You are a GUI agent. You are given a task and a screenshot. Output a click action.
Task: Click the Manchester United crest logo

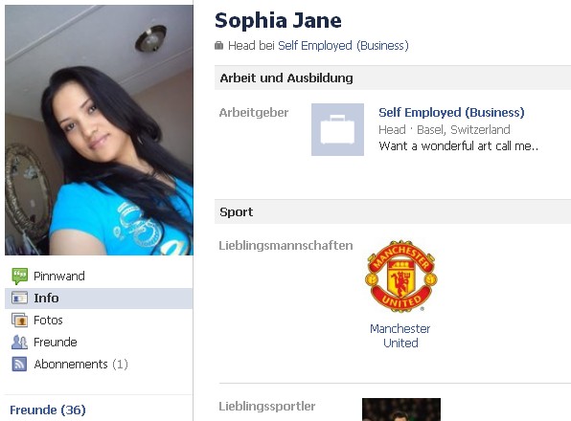400,277
